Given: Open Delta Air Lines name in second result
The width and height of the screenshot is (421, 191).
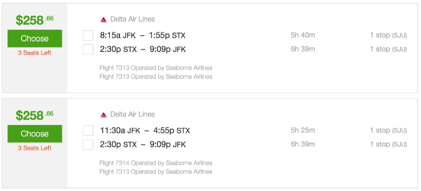Looking at the screenshot, I should pyautogui.click(x=132, y=115).
